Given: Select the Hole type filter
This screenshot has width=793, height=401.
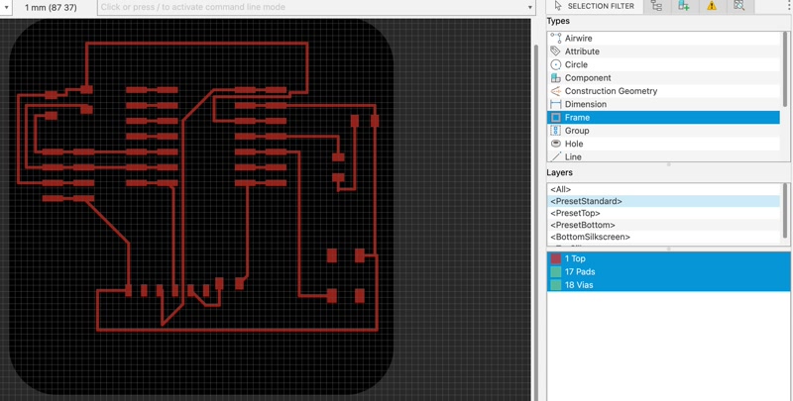Looking at the screenshot, I should (663, 144).
